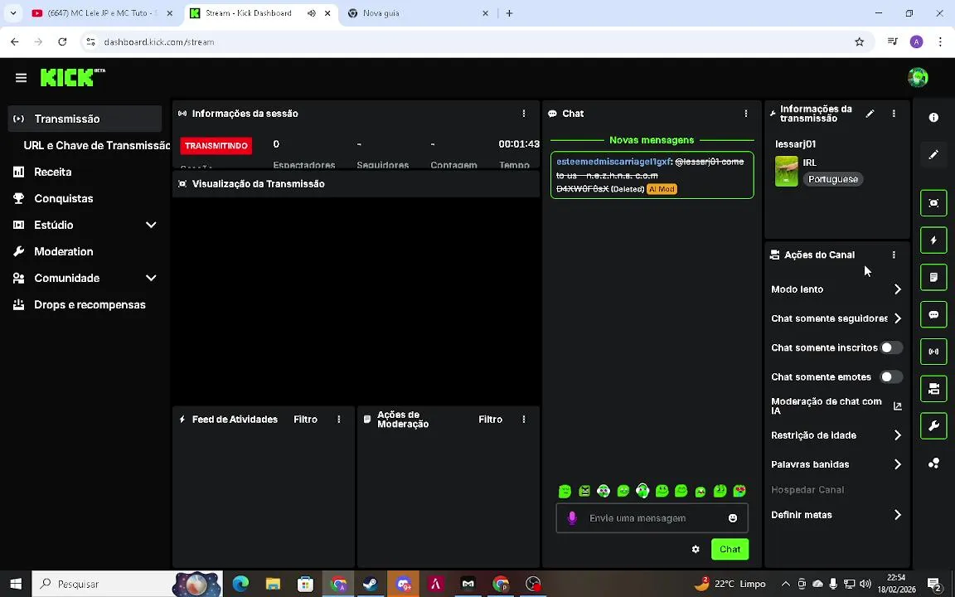The image size is (955, 597).
Task: Toggle Chat somente inscritos switch
Action: pyautogui.click(x=891, y=347)
